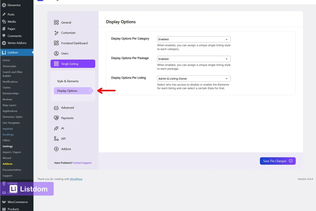Open the Advanced settings icon
Viewport: 316px width, 211px height.
(x=56, y=108)
